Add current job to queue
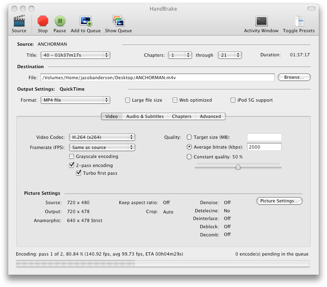This screenshot has width=327, height=287. 86,21
